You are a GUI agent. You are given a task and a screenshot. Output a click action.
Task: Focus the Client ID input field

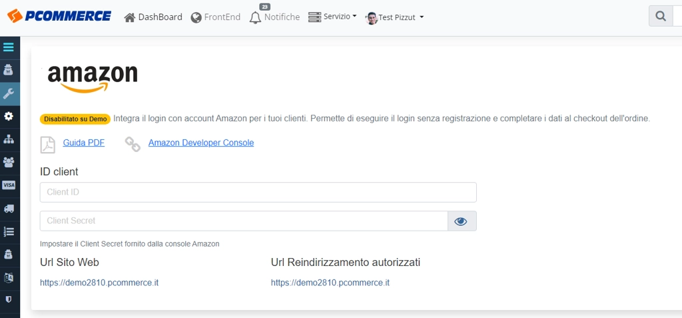coord(258,192)
